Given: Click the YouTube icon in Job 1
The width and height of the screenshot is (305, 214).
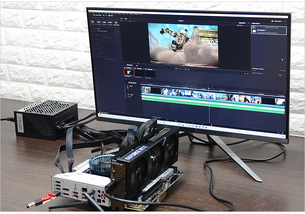Looking at the screenshot, I should [x=254, y=31].
